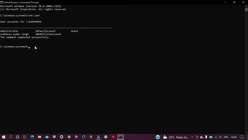Open Wi-Fi network tray icon
Image resolution: width=248 pixels, height=140 pixels.
click(216, 137)
